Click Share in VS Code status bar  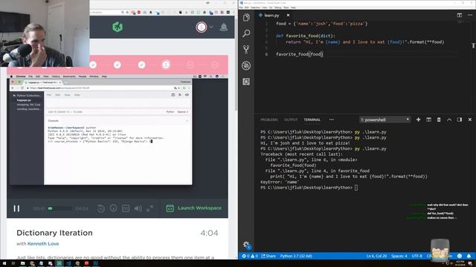pyautogui.click(x=268, y=256)
